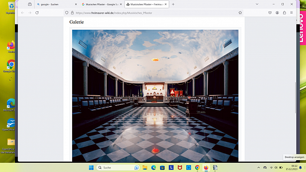Open the Pocket save icon in toolbar

270,13
